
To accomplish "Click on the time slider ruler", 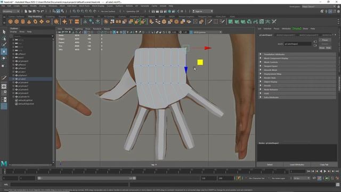I will [x=145, y=172].
